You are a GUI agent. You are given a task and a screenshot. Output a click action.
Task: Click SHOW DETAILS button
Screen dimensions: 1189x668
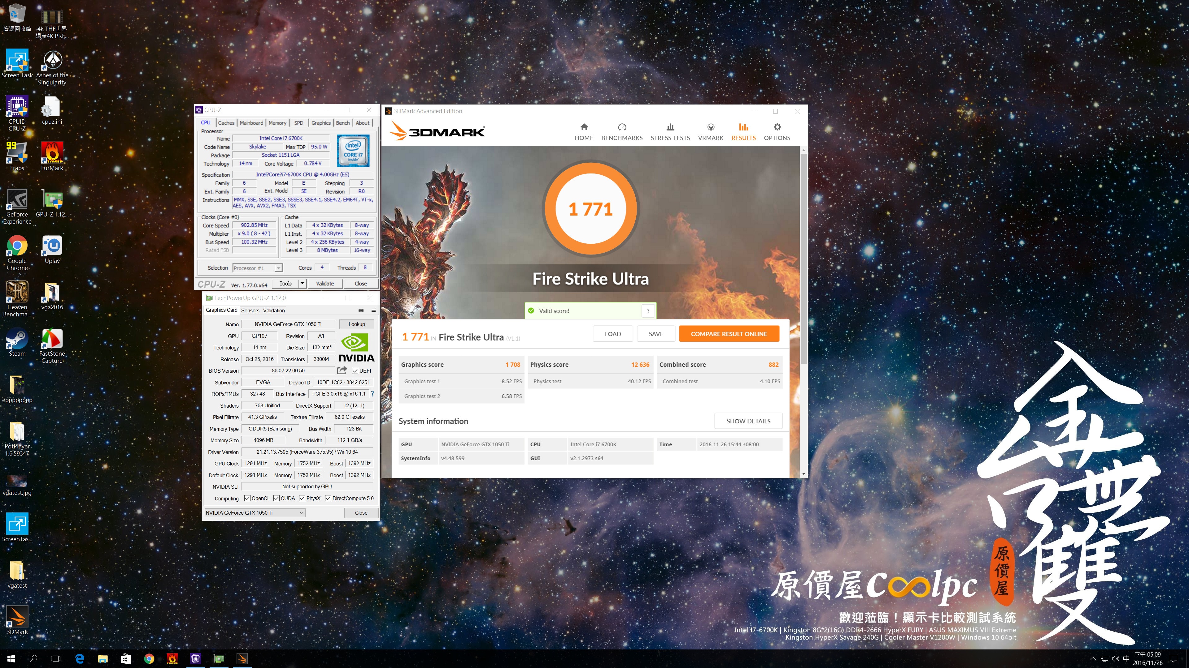tap(748, 421)
